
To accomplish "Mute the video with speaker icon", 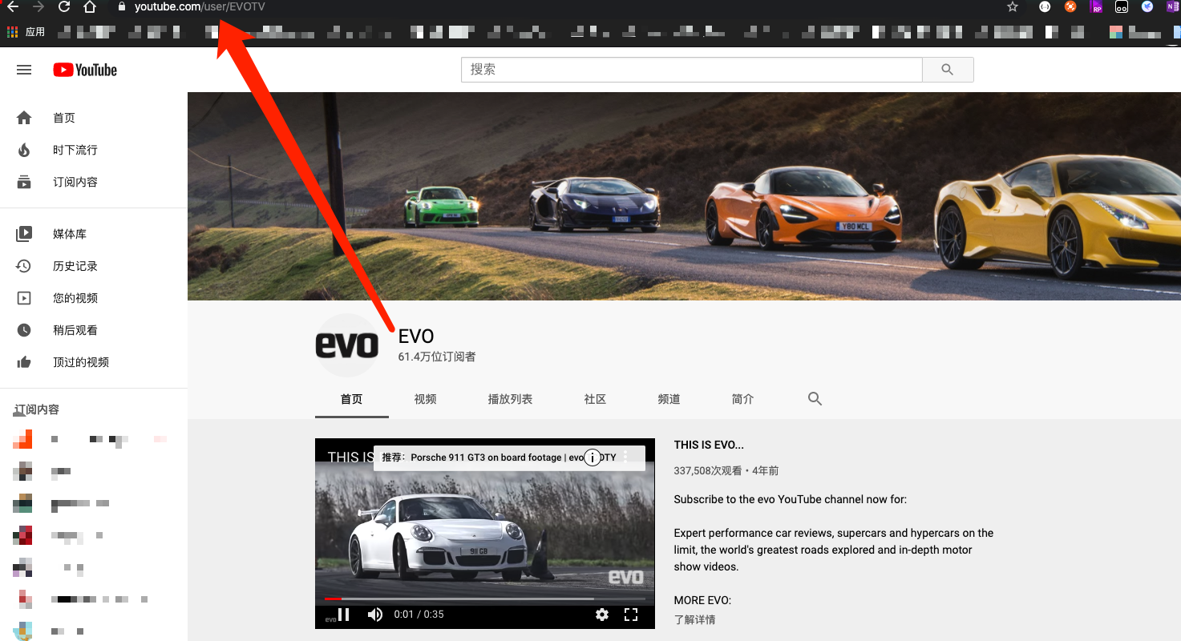I will click(374, 615).
